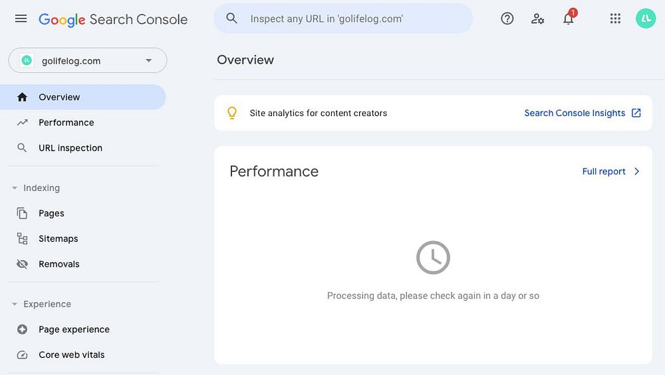Open the notifications bell
The image size is (665, 375).
coord(569,19)
